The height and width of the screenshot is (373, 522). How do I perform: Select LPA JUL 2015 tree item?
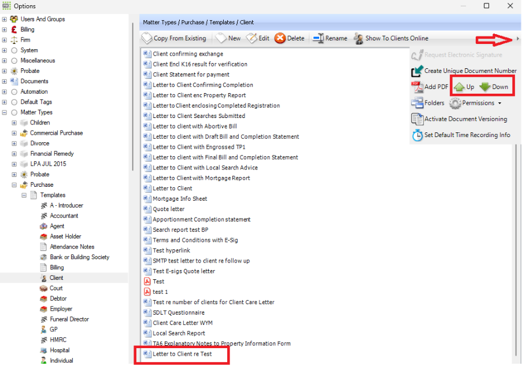click(x=49, y=164)
